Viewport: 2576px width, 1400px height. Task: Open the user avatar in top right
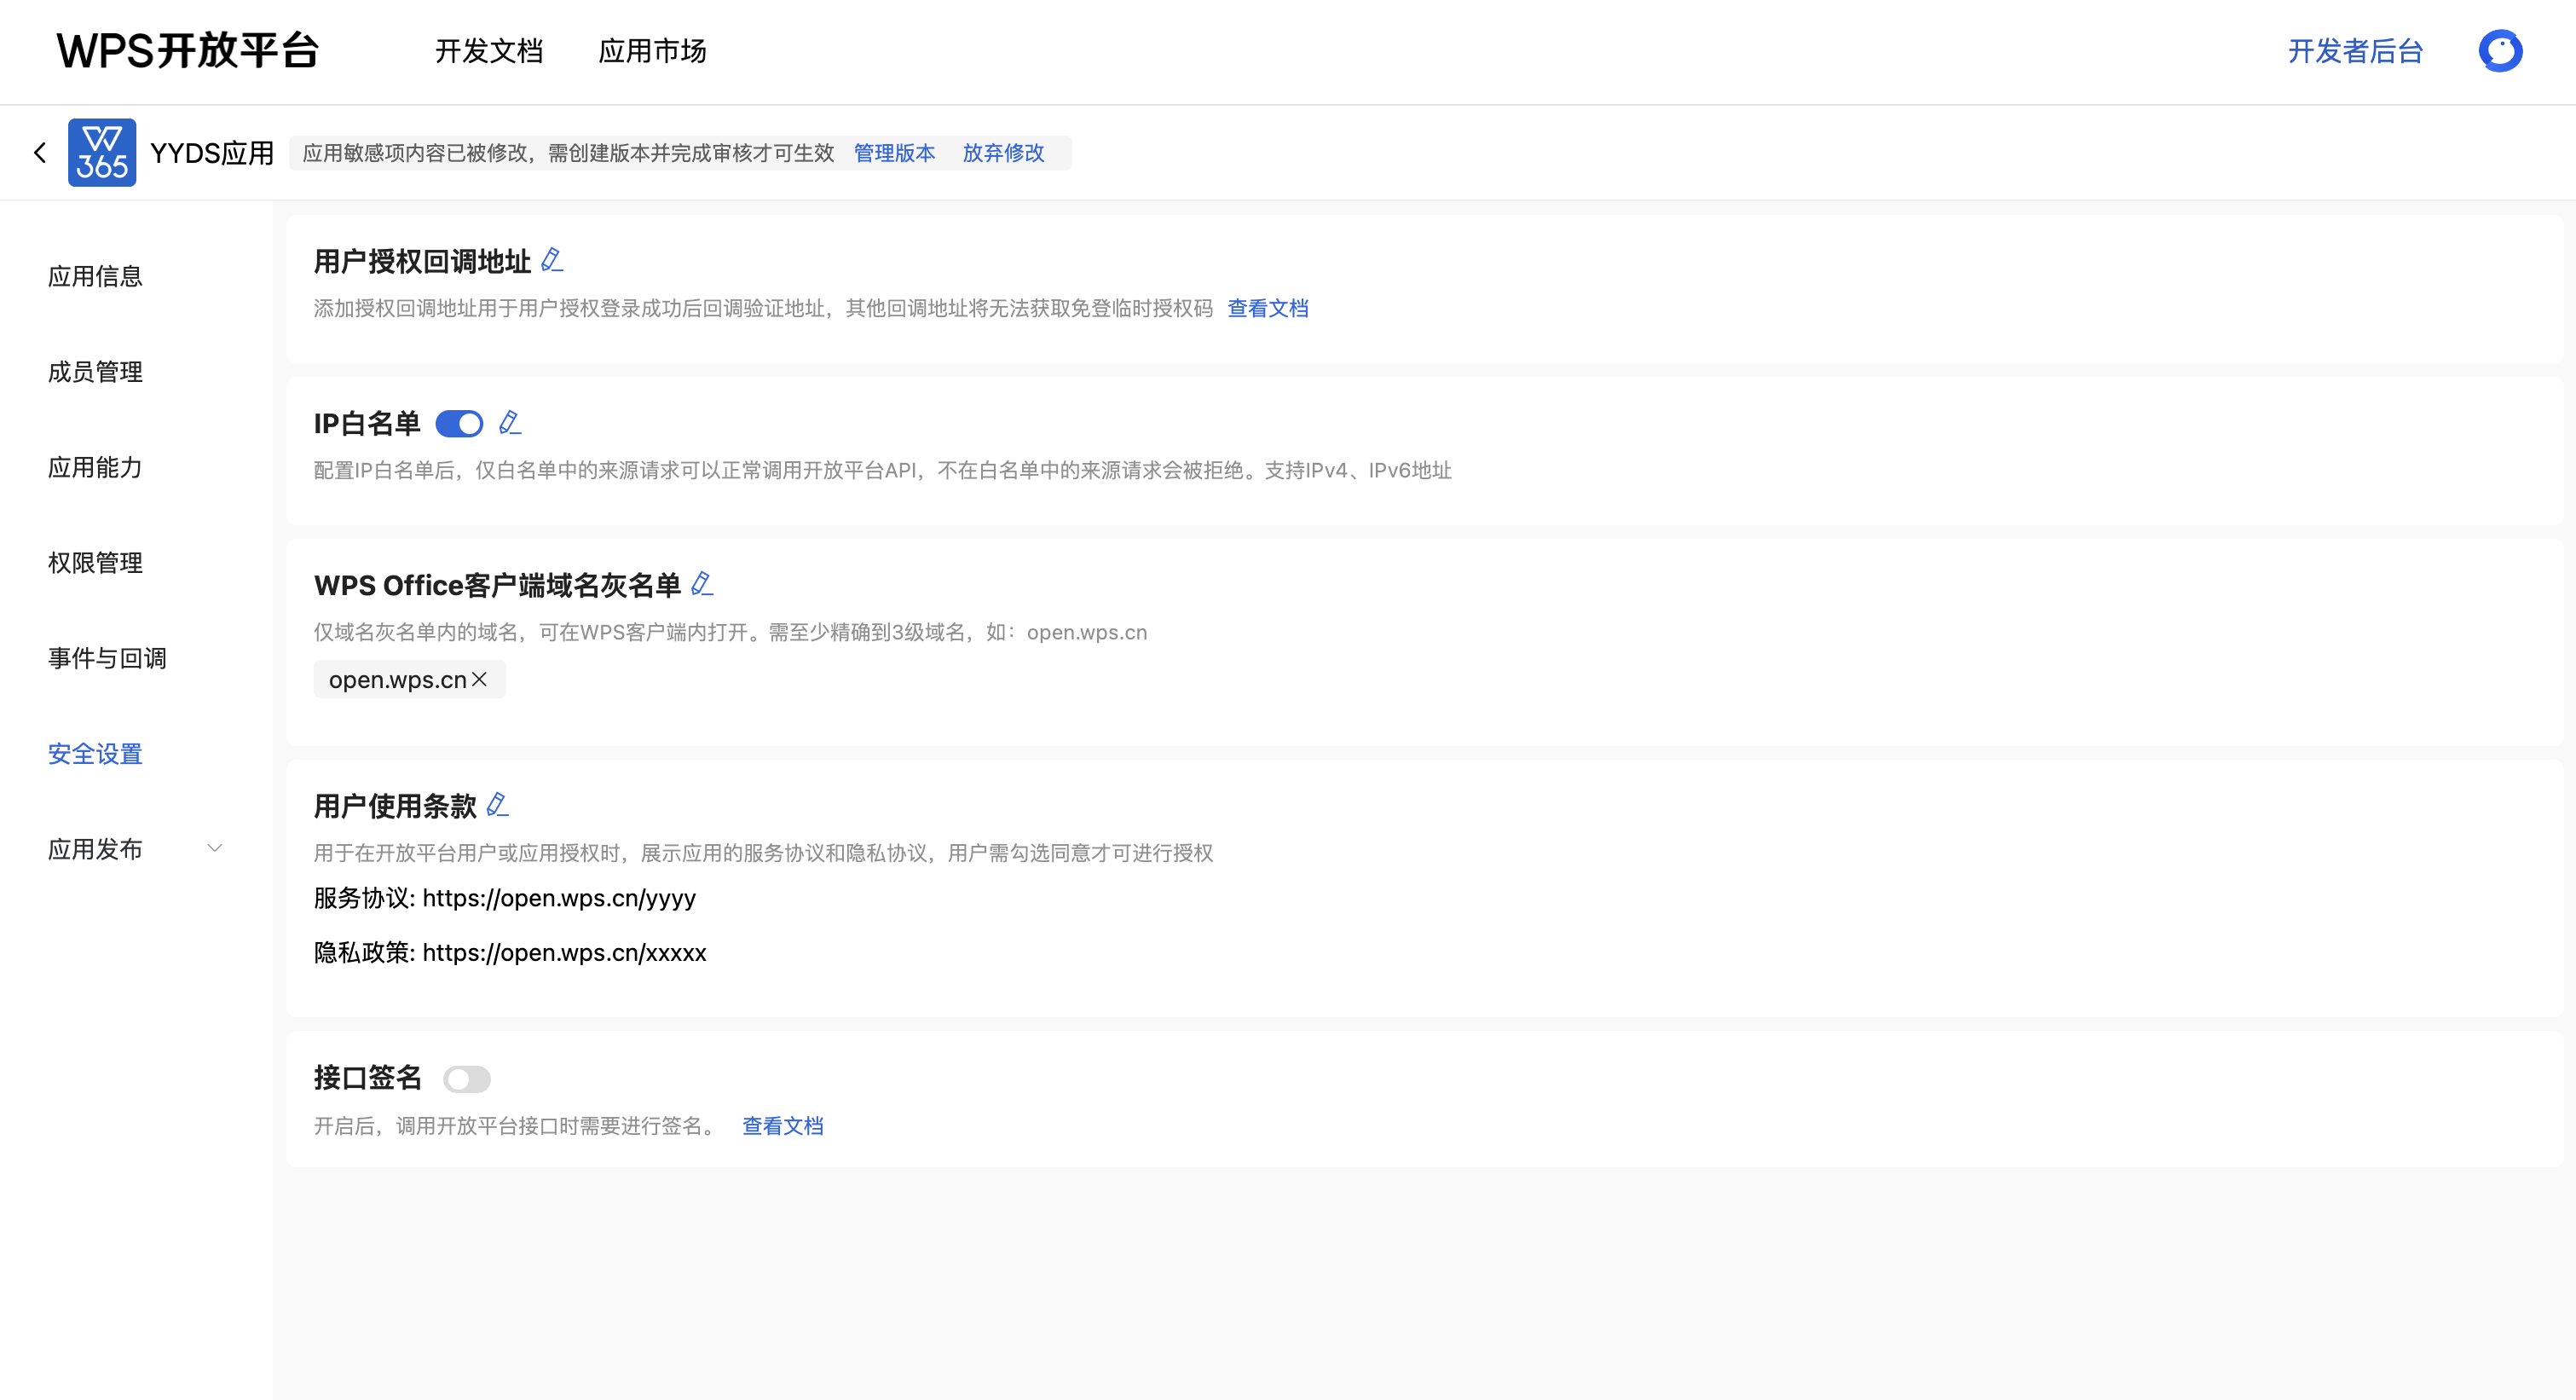coord(2500,51)
